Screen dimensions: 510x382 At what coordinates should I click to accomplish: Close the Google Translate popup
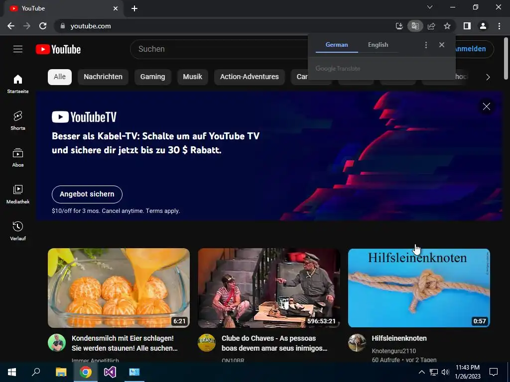pos(442,45)
